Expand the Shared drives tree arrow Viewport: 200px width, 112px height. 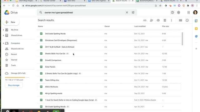point(3,35)
